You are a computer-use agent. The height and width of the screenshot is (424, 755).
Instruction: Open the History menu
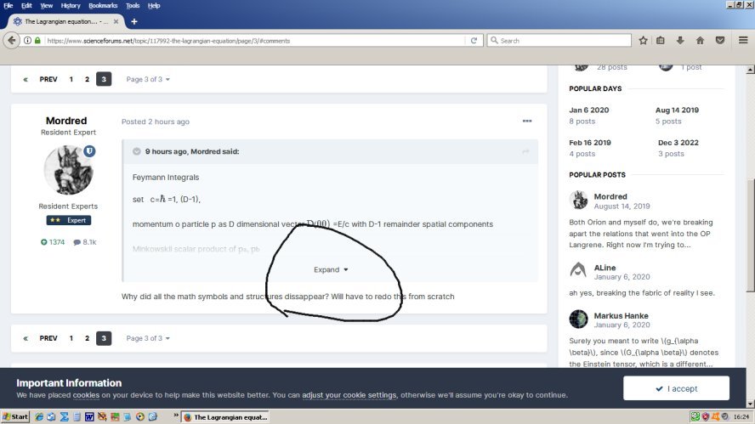[x=71, y=5]
